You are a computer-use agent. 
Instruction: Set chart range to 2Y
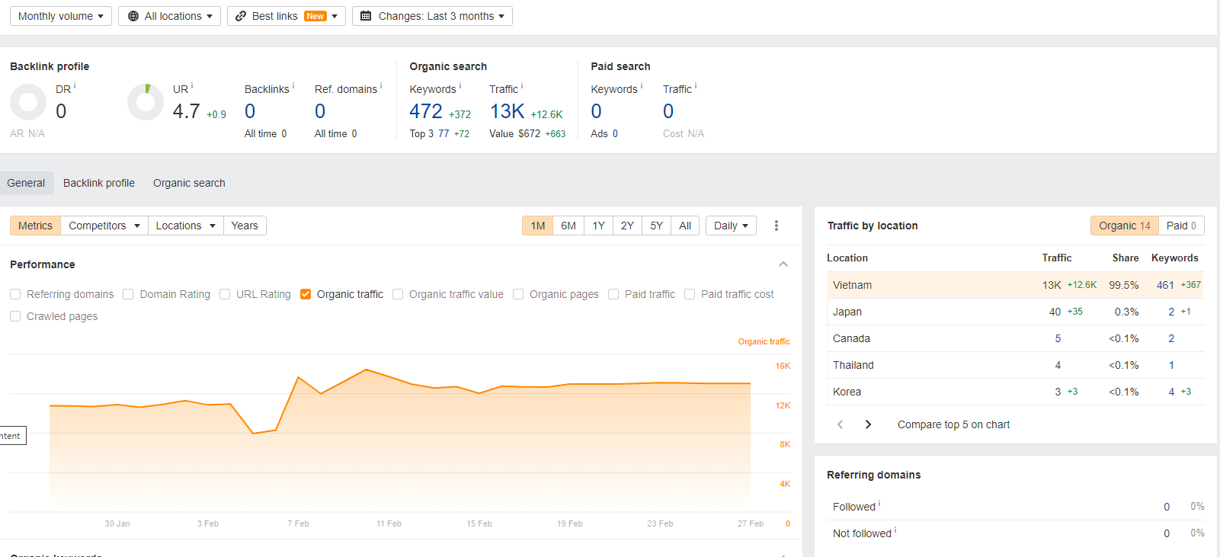627,226
